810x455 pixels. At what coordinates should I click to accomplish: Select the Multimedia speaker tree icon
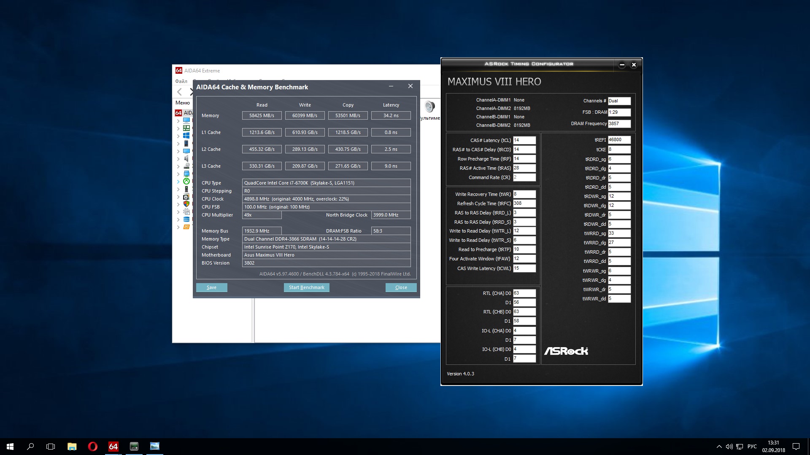pos(186,158)
